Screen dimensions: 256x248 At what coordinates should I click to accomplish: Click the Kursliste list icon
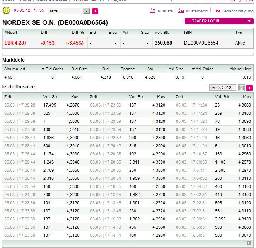152,11
